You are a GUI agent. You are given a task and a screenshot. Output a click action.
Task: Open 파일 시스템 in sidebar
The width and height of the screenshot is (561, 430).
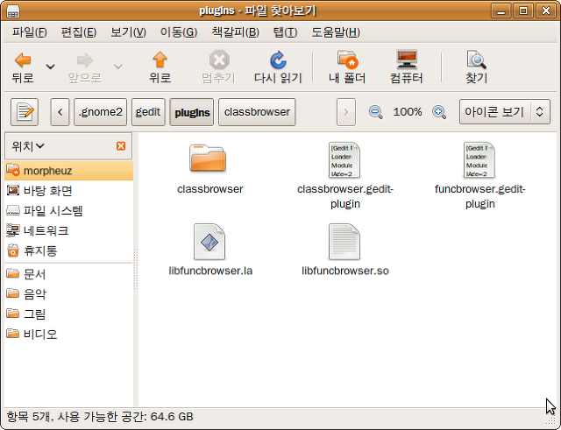68,210
